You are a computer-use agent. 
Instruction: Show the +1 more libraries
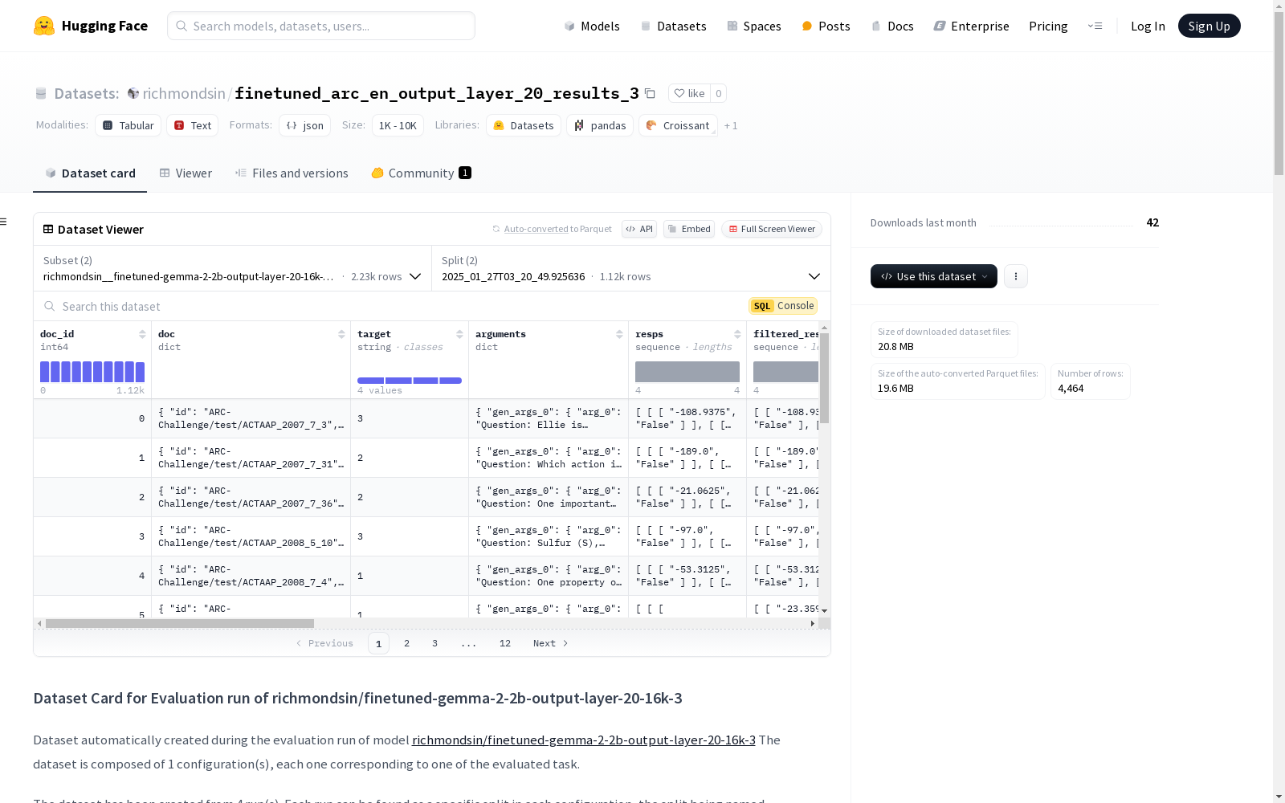tap(731, 125)
